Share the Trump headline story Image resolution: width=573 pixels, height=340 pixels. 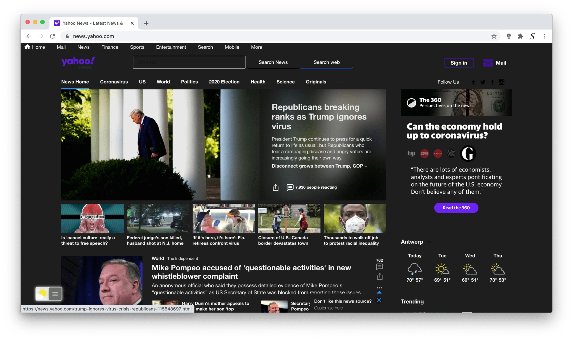click(275, 187)
